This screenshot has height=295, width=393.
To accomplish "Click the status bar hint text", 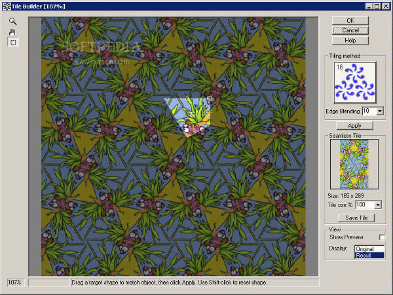I will point(169,283).
